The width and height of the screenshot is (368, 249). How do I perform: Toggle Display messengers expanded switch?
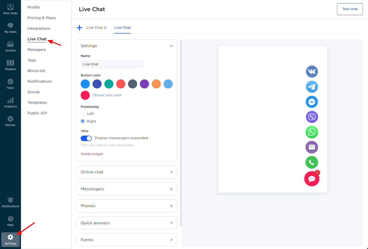[x=86, y=138]
